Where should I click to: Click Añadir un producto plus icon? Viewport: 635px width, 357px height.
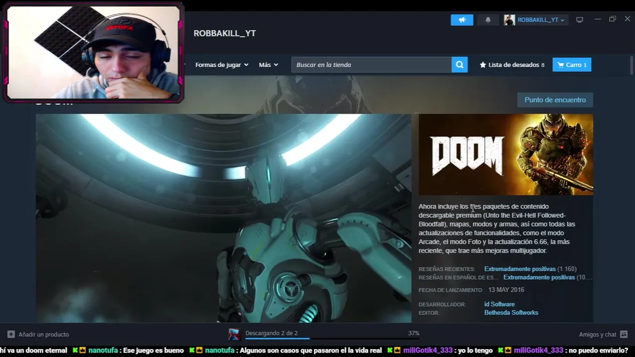tap(11, 334)
